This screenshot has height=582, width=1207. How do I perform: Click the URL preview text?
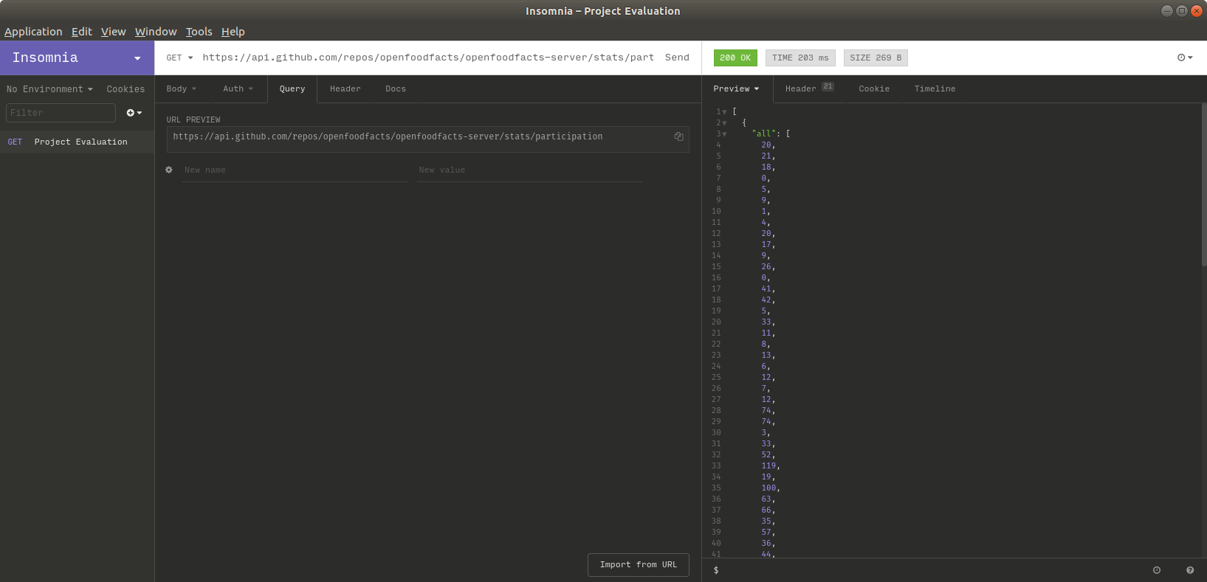[388, 136]
